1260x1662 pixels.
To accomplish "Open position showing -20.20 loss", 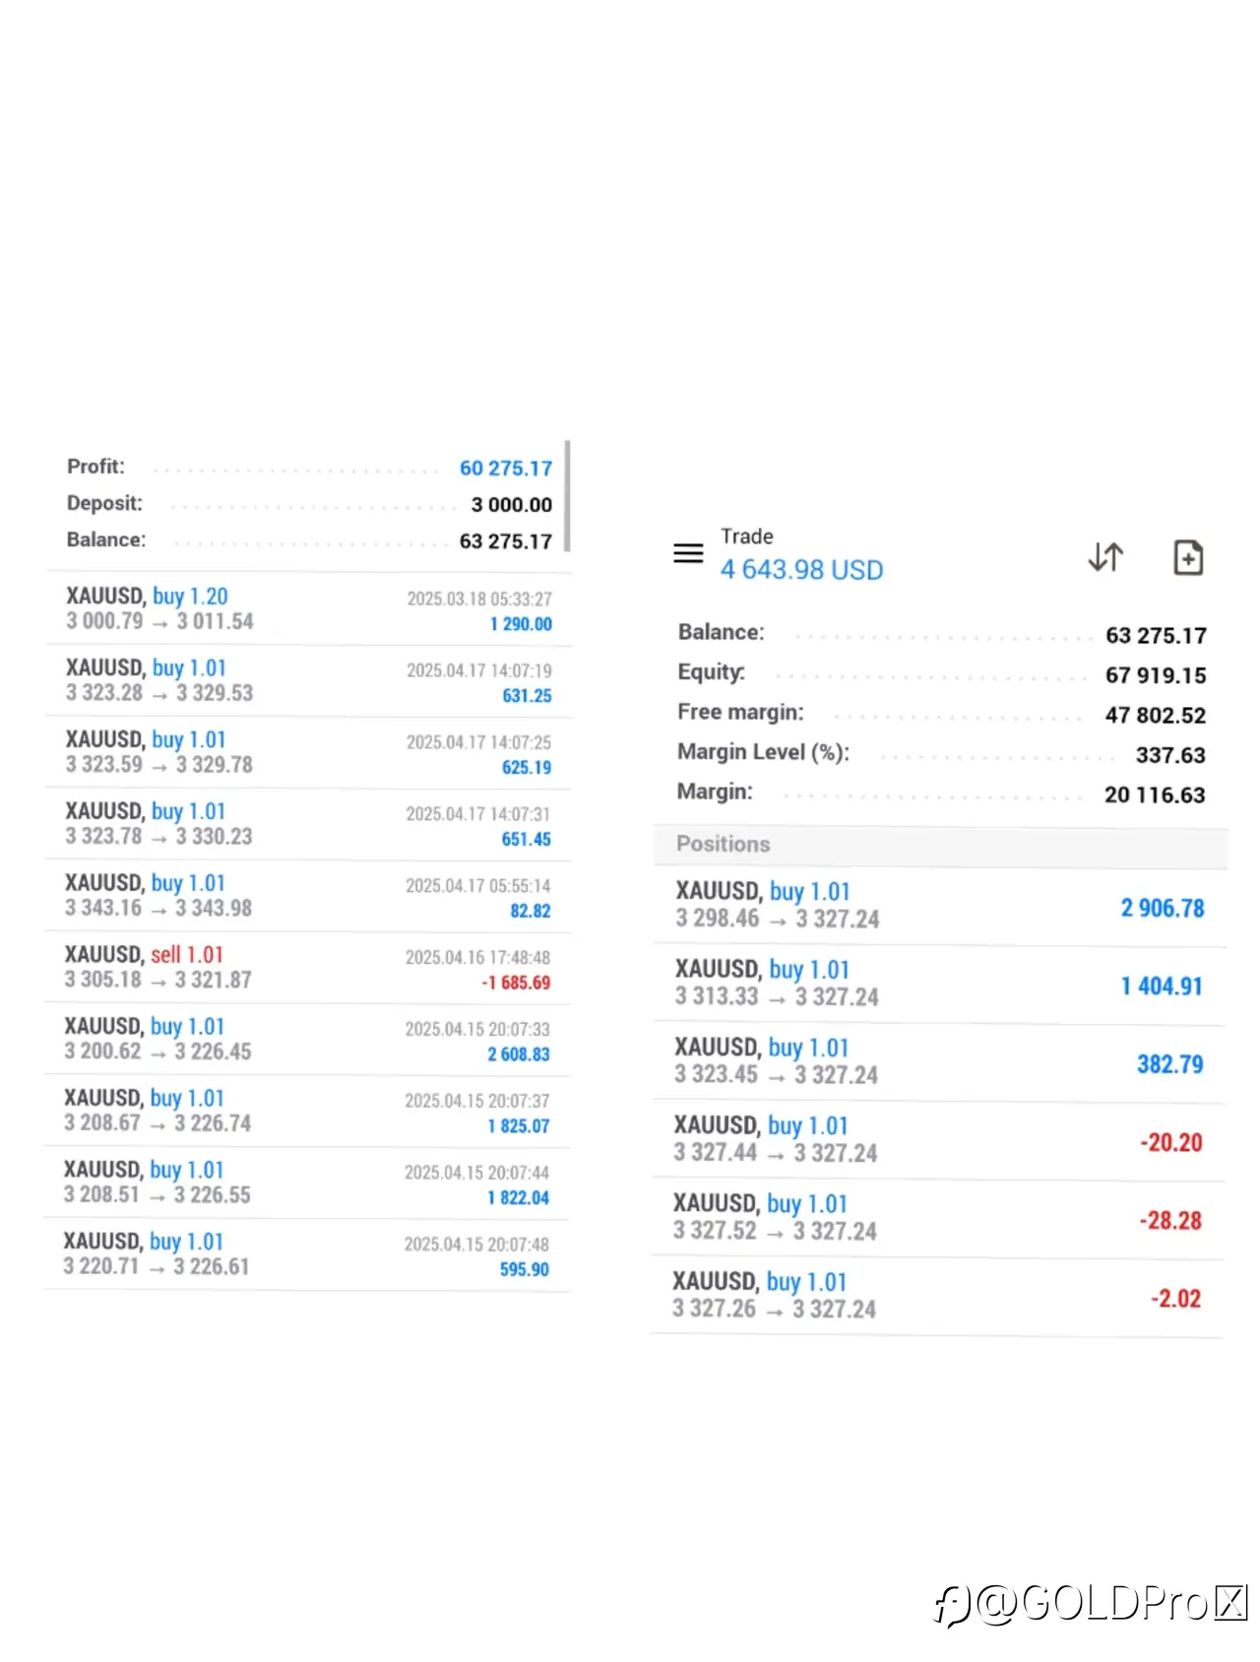I will (x=938, y=1140).
